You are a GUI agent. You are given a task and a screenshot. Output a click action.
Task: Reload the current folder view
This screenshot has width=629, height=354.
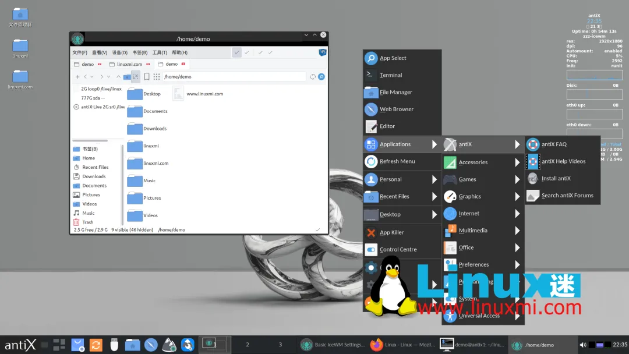pos(313,77)
